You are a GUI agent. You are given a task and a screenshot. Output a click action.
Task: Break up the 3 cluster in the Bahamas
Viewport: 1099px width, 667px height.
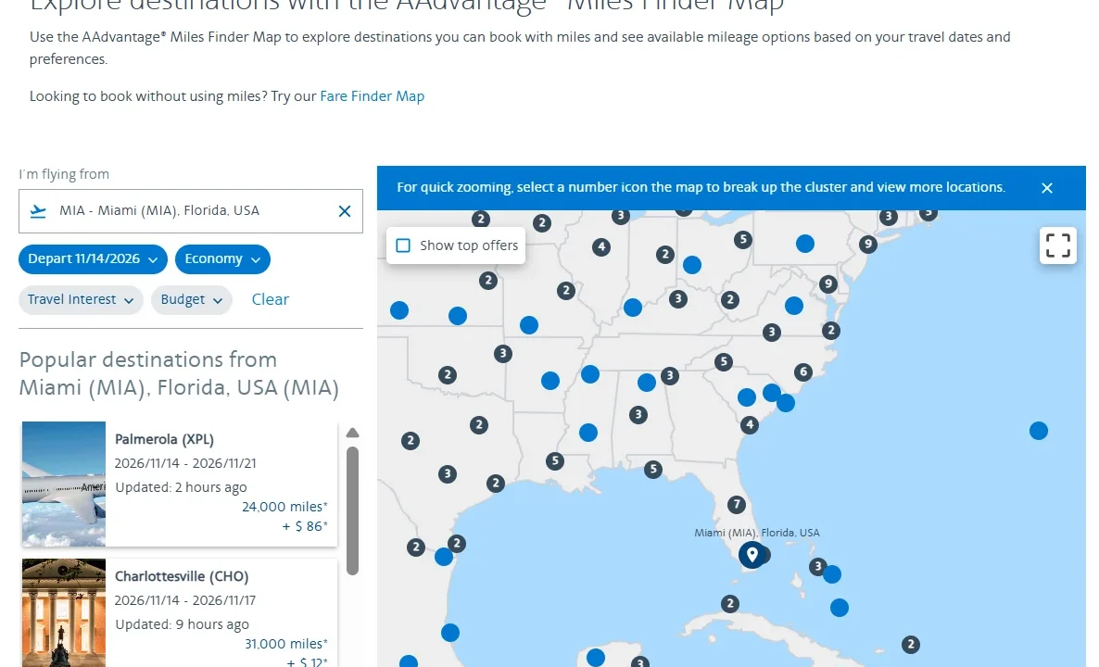816,566
